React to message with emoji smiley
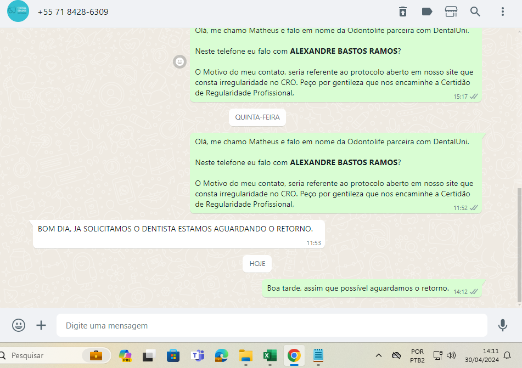 [180, 61]
